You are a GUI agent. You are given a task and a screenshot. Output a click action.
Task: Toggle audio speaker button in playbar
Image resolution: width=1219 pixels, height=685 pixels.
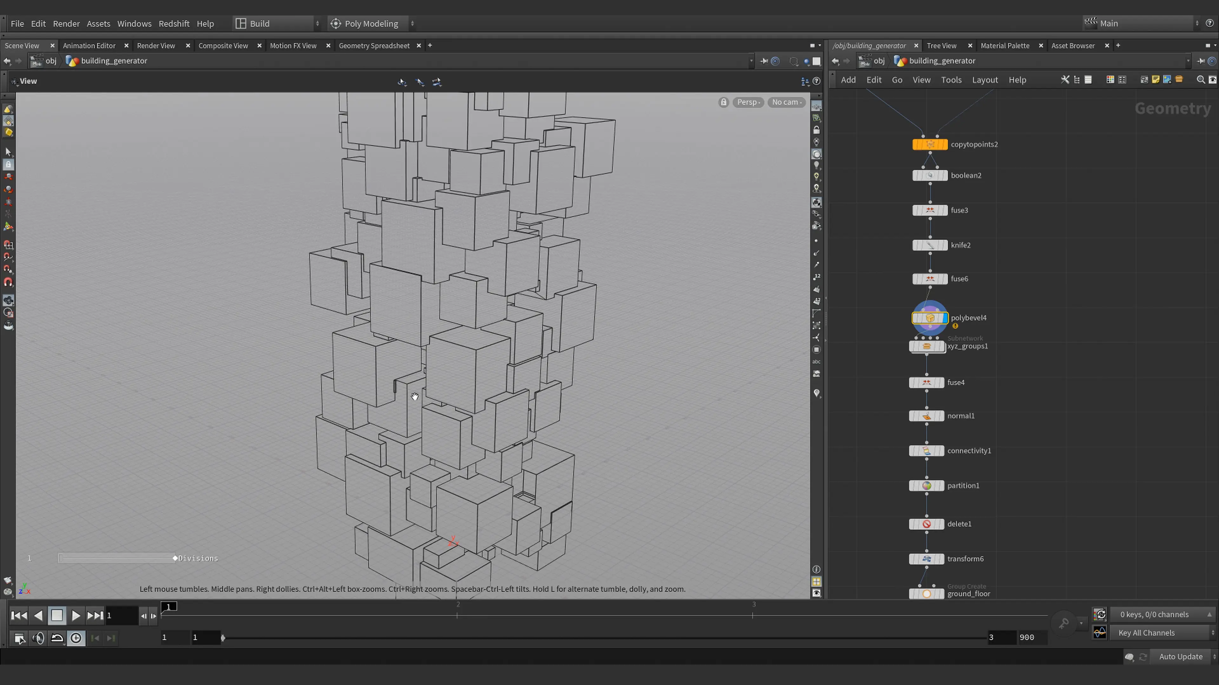38,638
